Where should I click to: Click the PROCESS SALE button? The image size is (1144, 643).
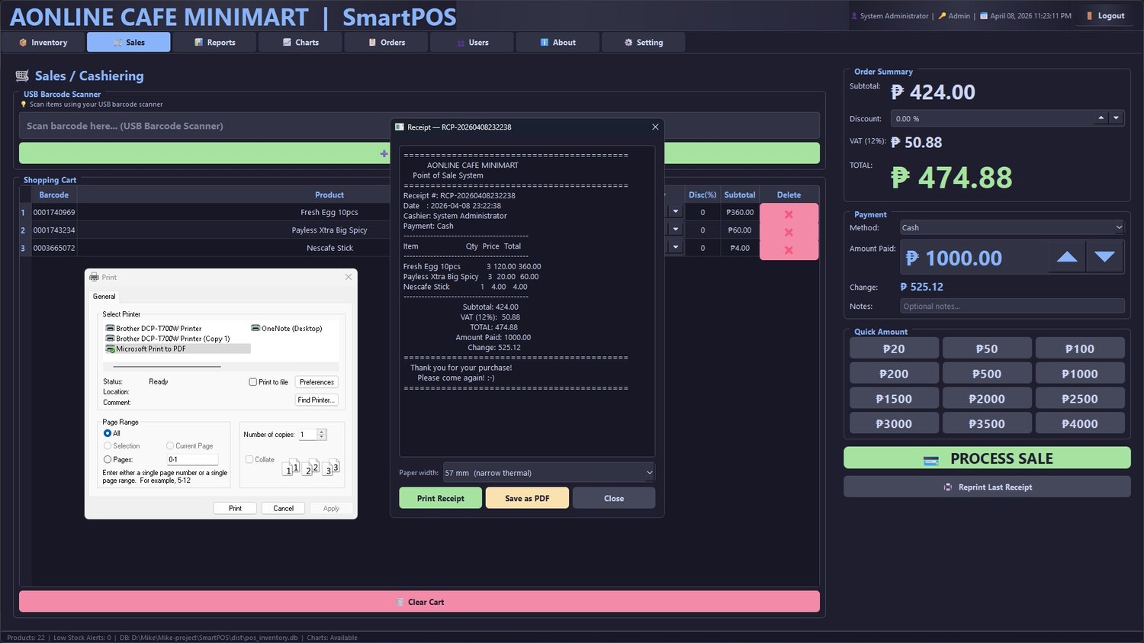point(987,458)
